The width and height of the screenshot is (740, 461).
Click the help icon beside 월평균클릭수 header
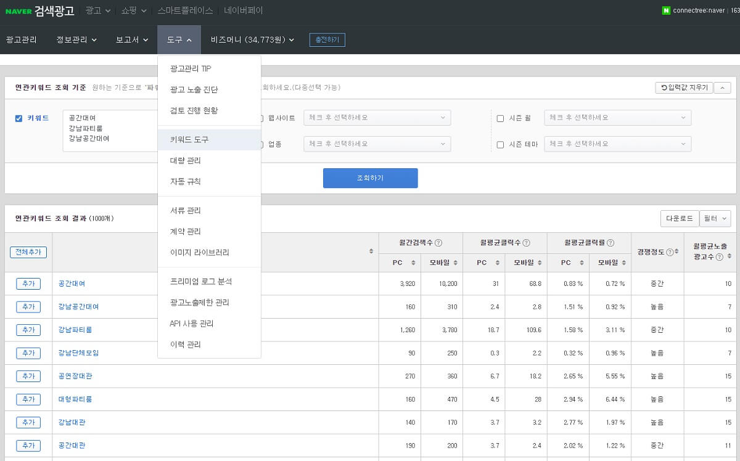tap(525, 243)
